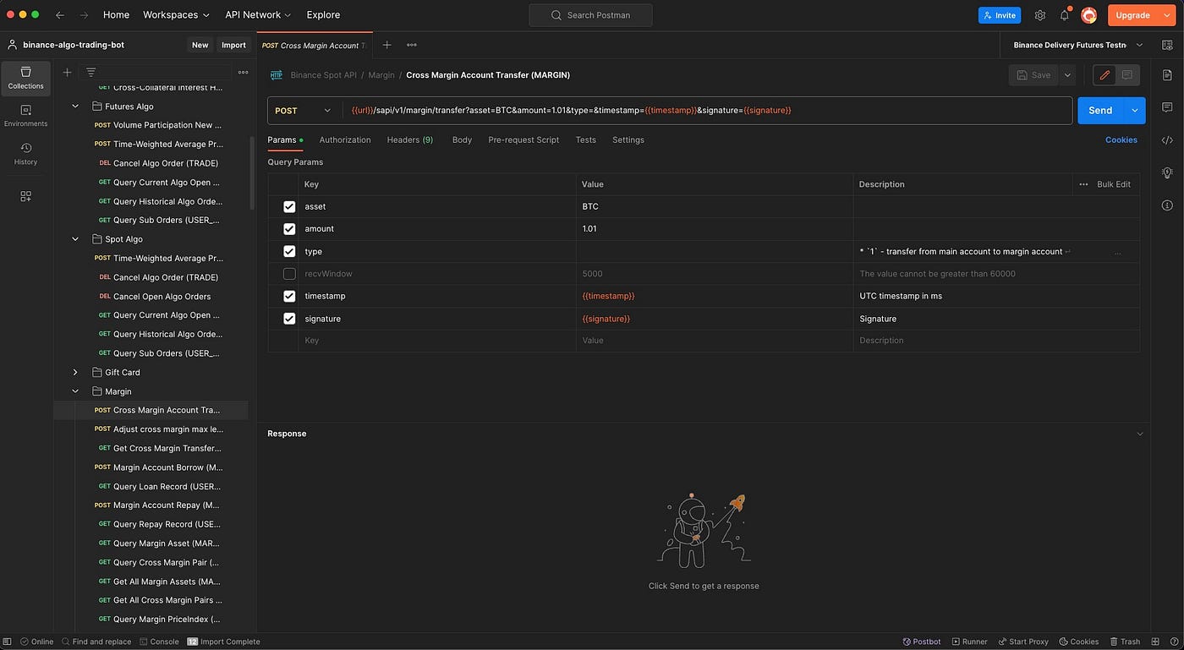Collapse the Futures Algo folder
Image resolution: width=1184 pixels, height=650 pixels.
click(x=75, y=107)
